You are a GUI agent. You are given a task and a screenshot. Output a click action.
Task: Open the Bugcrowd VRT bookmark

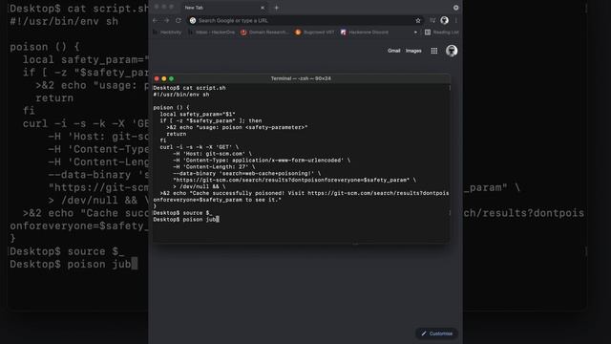[x=314, y=32]
